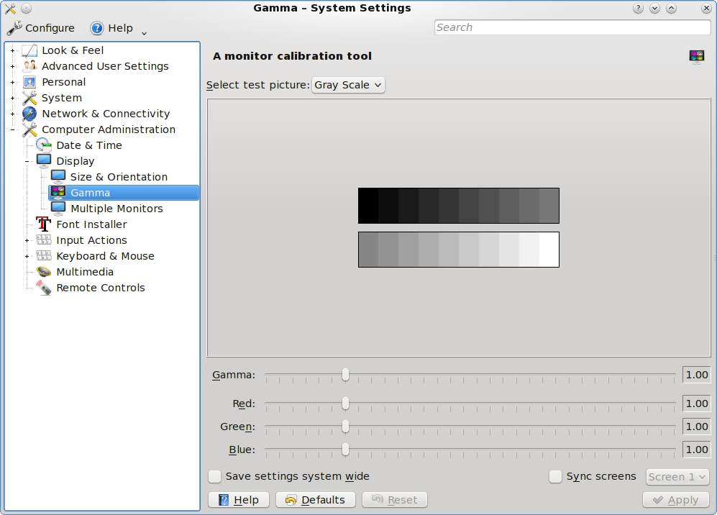Click the Font Installer T icon
This screenshot has height=515, width=717.
(x=44, y=224)
